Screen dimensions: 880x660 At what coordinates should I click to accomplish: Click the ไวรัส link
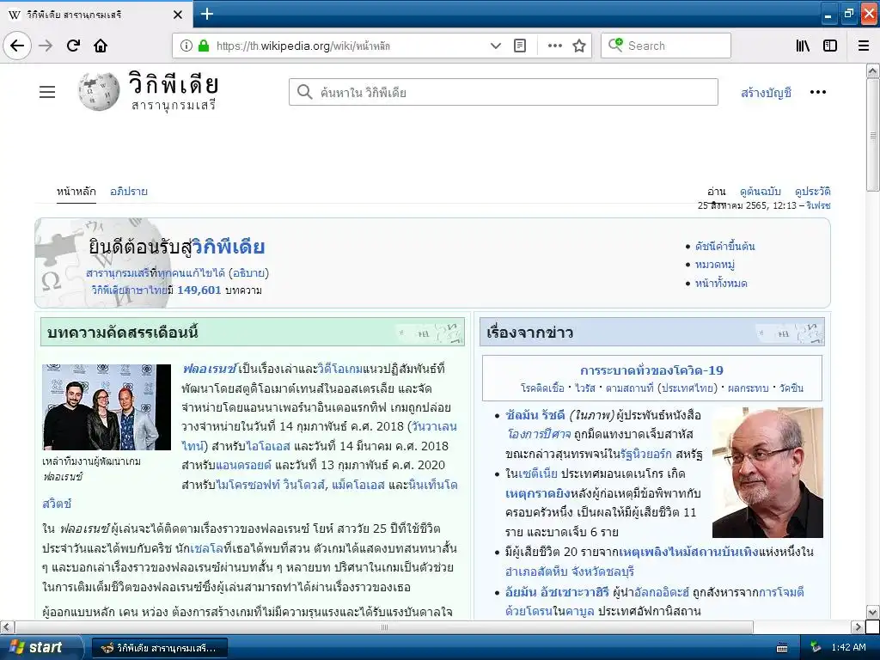(584, 388)
